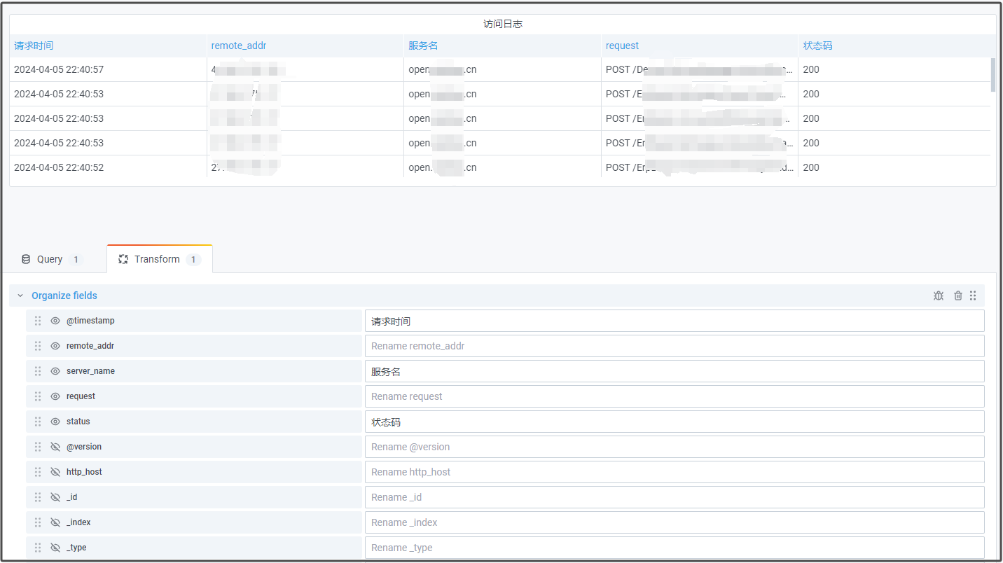The image size is (1003, 563).
Task: Toggle visibility of the status field
Action: pos(55,422)
